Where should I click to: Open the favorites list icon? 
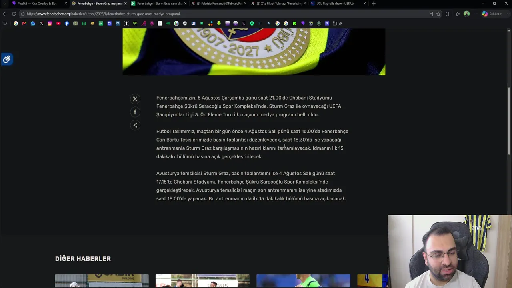(x=458, y=14)
